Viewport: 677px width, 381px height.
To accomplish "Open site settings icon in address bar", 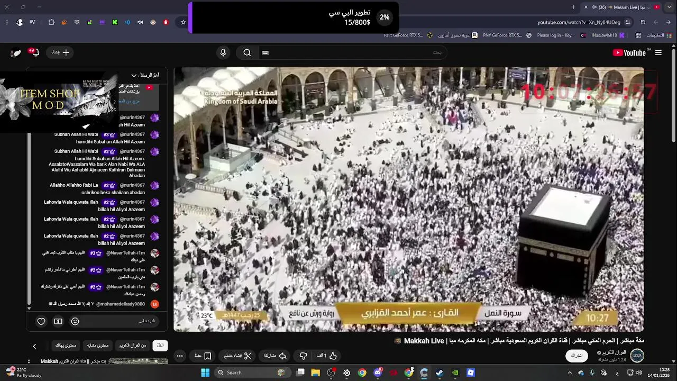I will [628, 22].
